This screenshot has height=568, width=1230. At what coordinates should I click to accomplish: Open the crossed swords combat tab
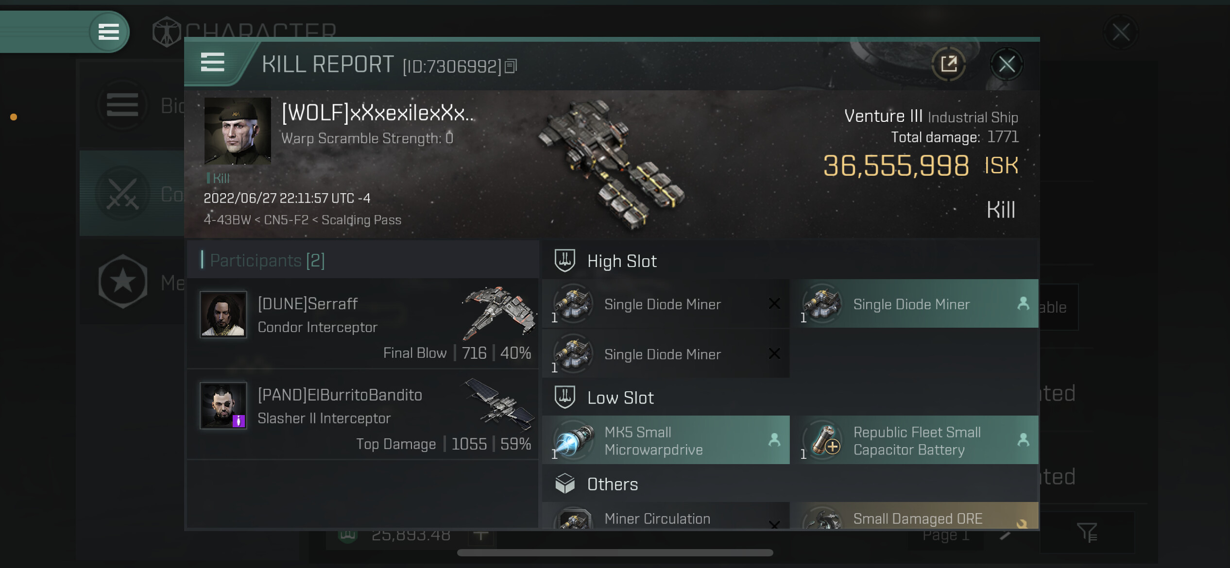point(123,193)
